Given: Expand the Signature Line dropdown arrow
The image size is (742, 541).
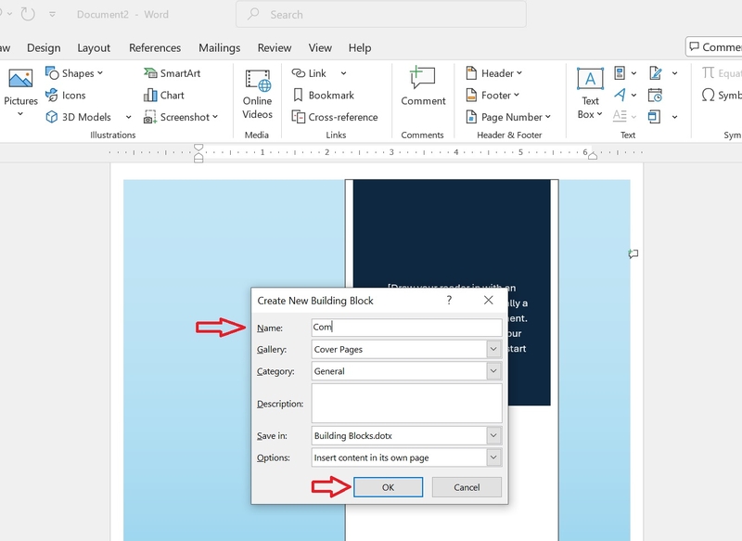Looking at the screenshot, I should tap(675, 73).
